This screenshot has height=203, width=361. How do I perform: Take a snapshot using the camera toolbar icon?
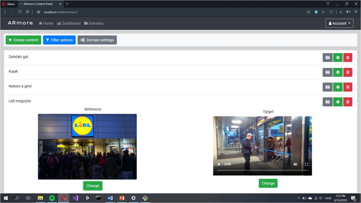point(308,12)
